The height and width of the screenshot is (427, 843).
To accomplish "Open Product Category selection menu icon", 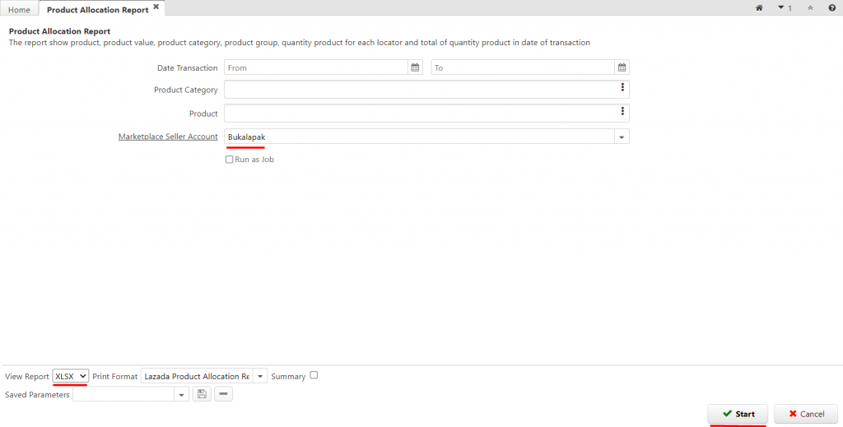I will coord(622,87).
